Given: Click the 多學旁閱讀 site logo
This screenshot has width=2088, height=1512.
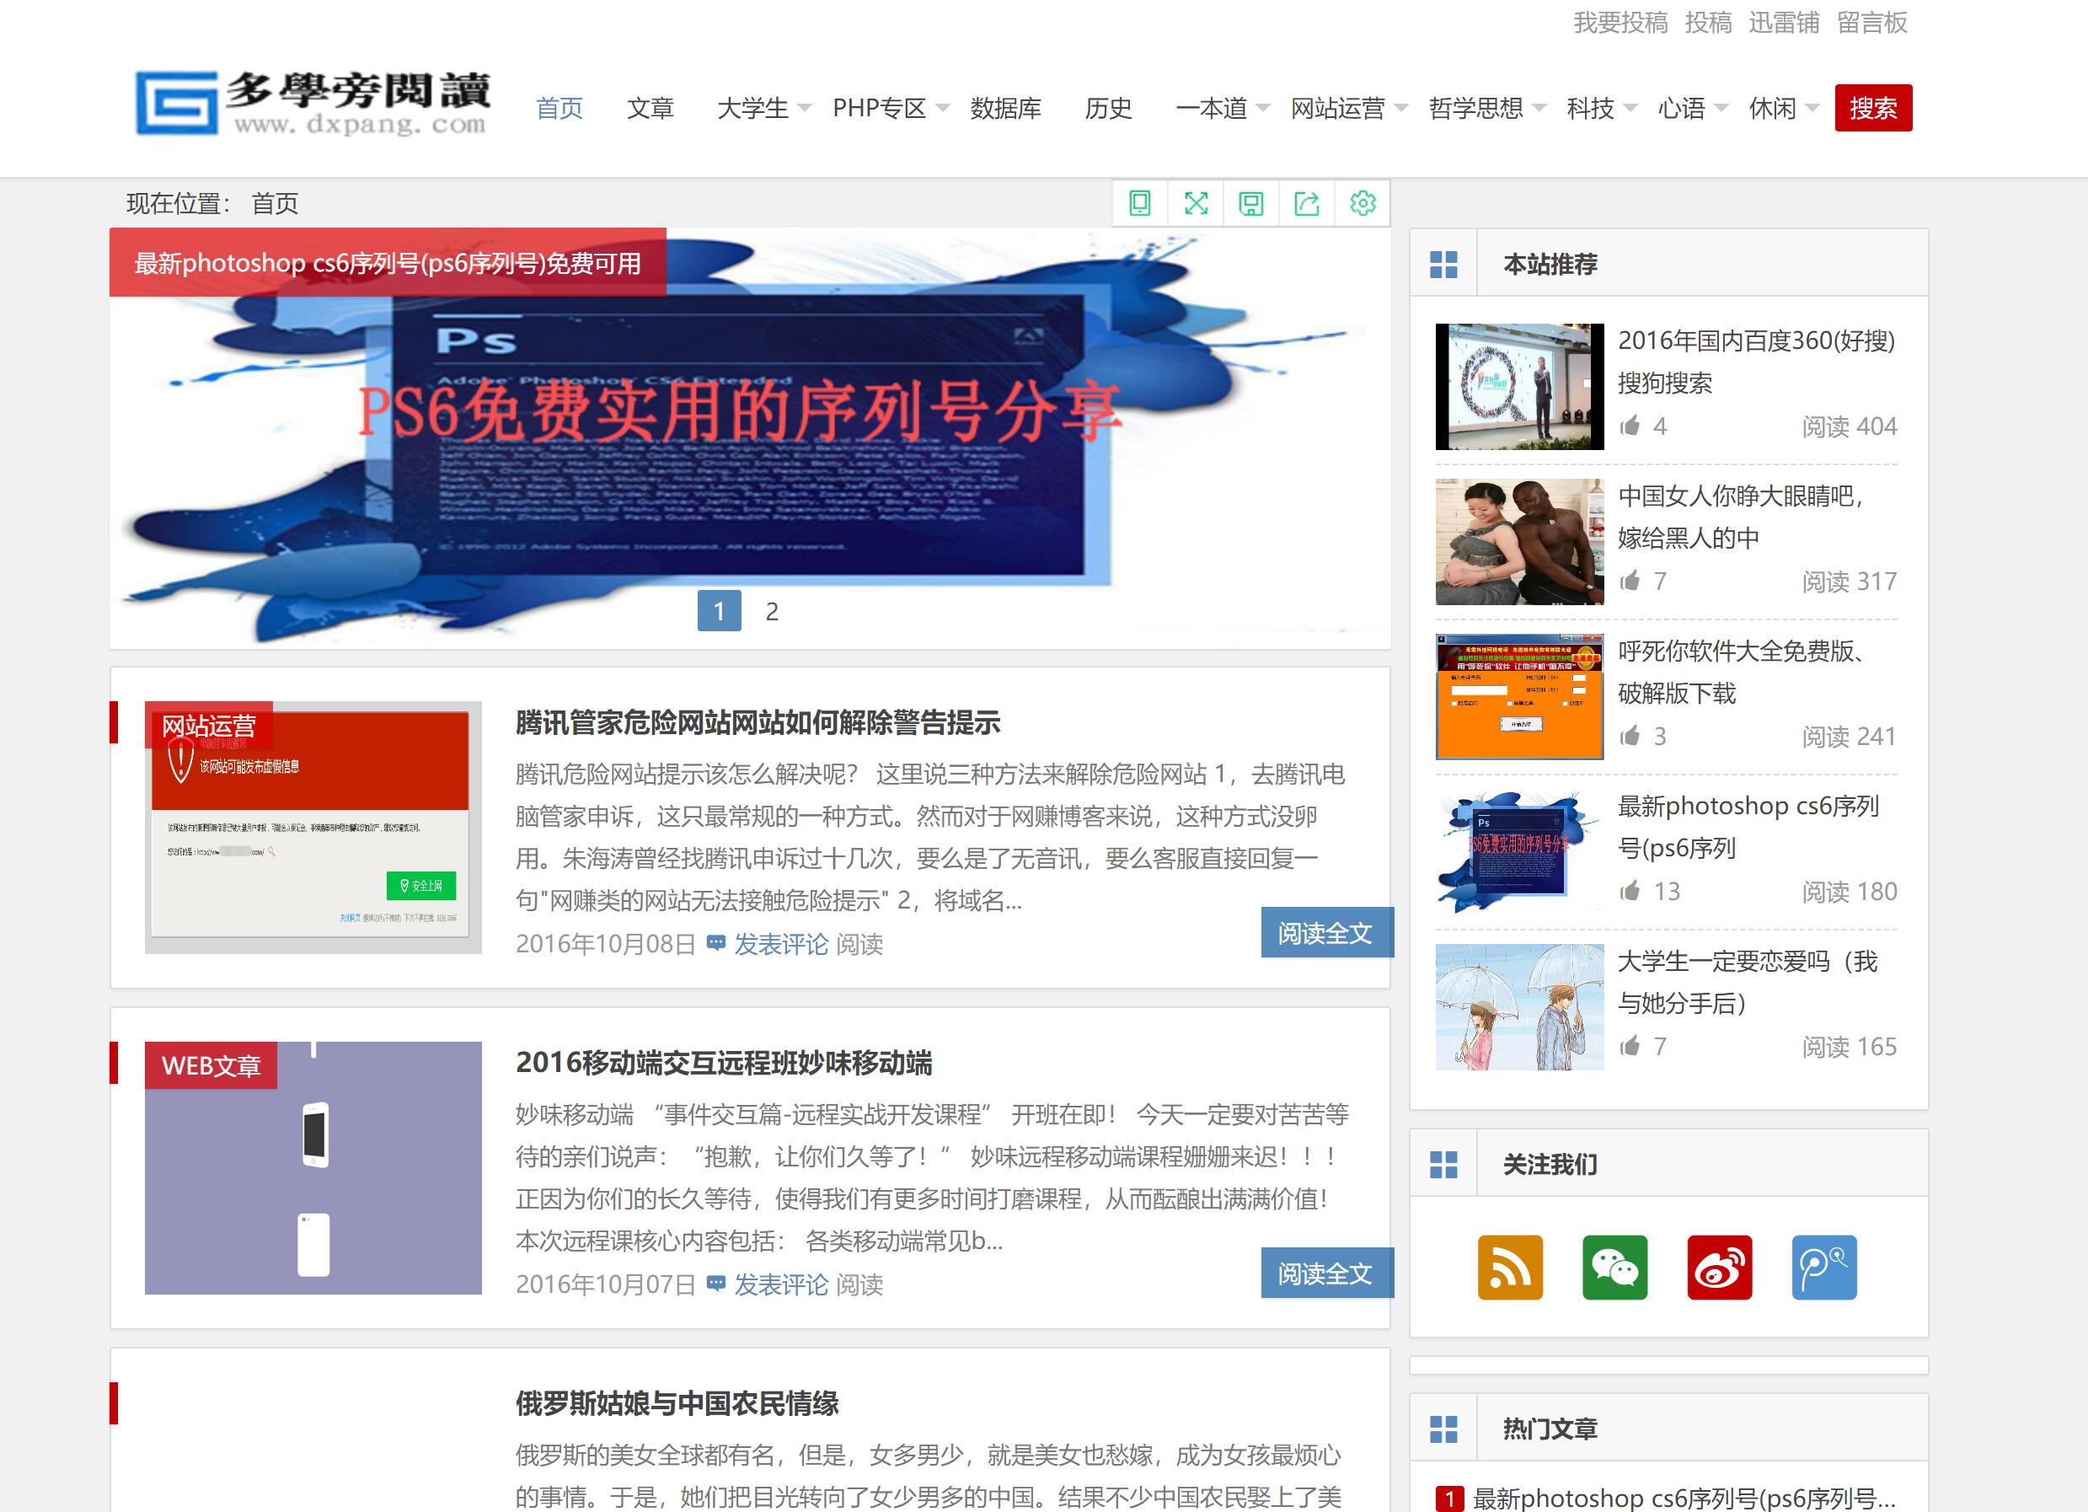Looking at the screenshot, I should 313,103.
